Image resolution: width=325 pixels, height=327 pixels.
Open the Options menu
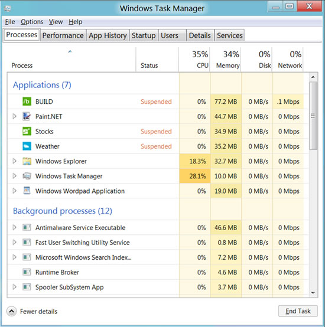coord(32,22)
